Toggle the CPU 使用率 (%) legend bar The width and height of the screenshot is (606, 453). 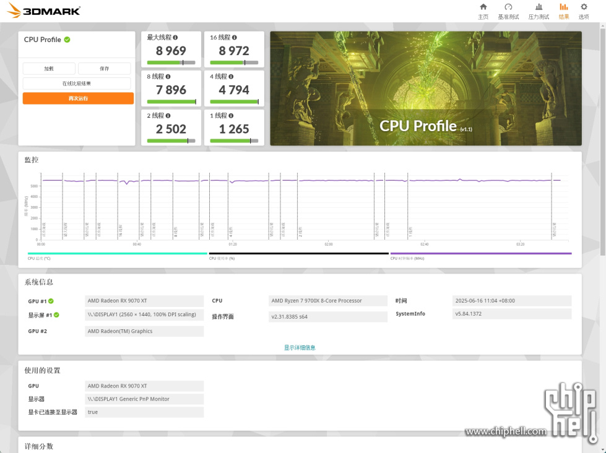click(x=299, y=254)
